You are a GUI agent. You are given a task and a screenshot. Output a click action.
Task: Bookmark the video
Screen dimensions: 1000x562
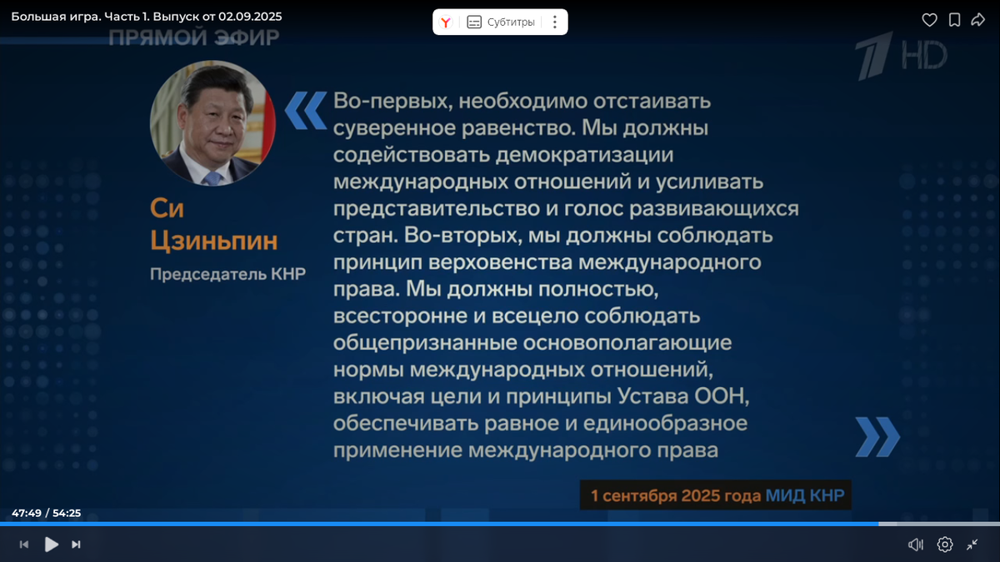(953, 19)
